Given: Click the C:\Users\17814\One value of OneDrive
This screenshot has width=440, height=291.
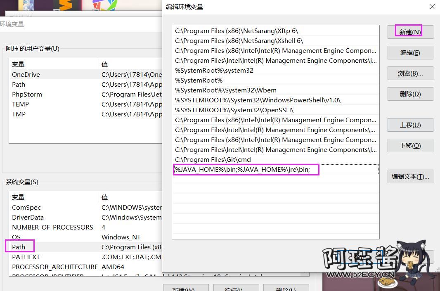Looking at the screenshot, I should (x=132, y=74).
